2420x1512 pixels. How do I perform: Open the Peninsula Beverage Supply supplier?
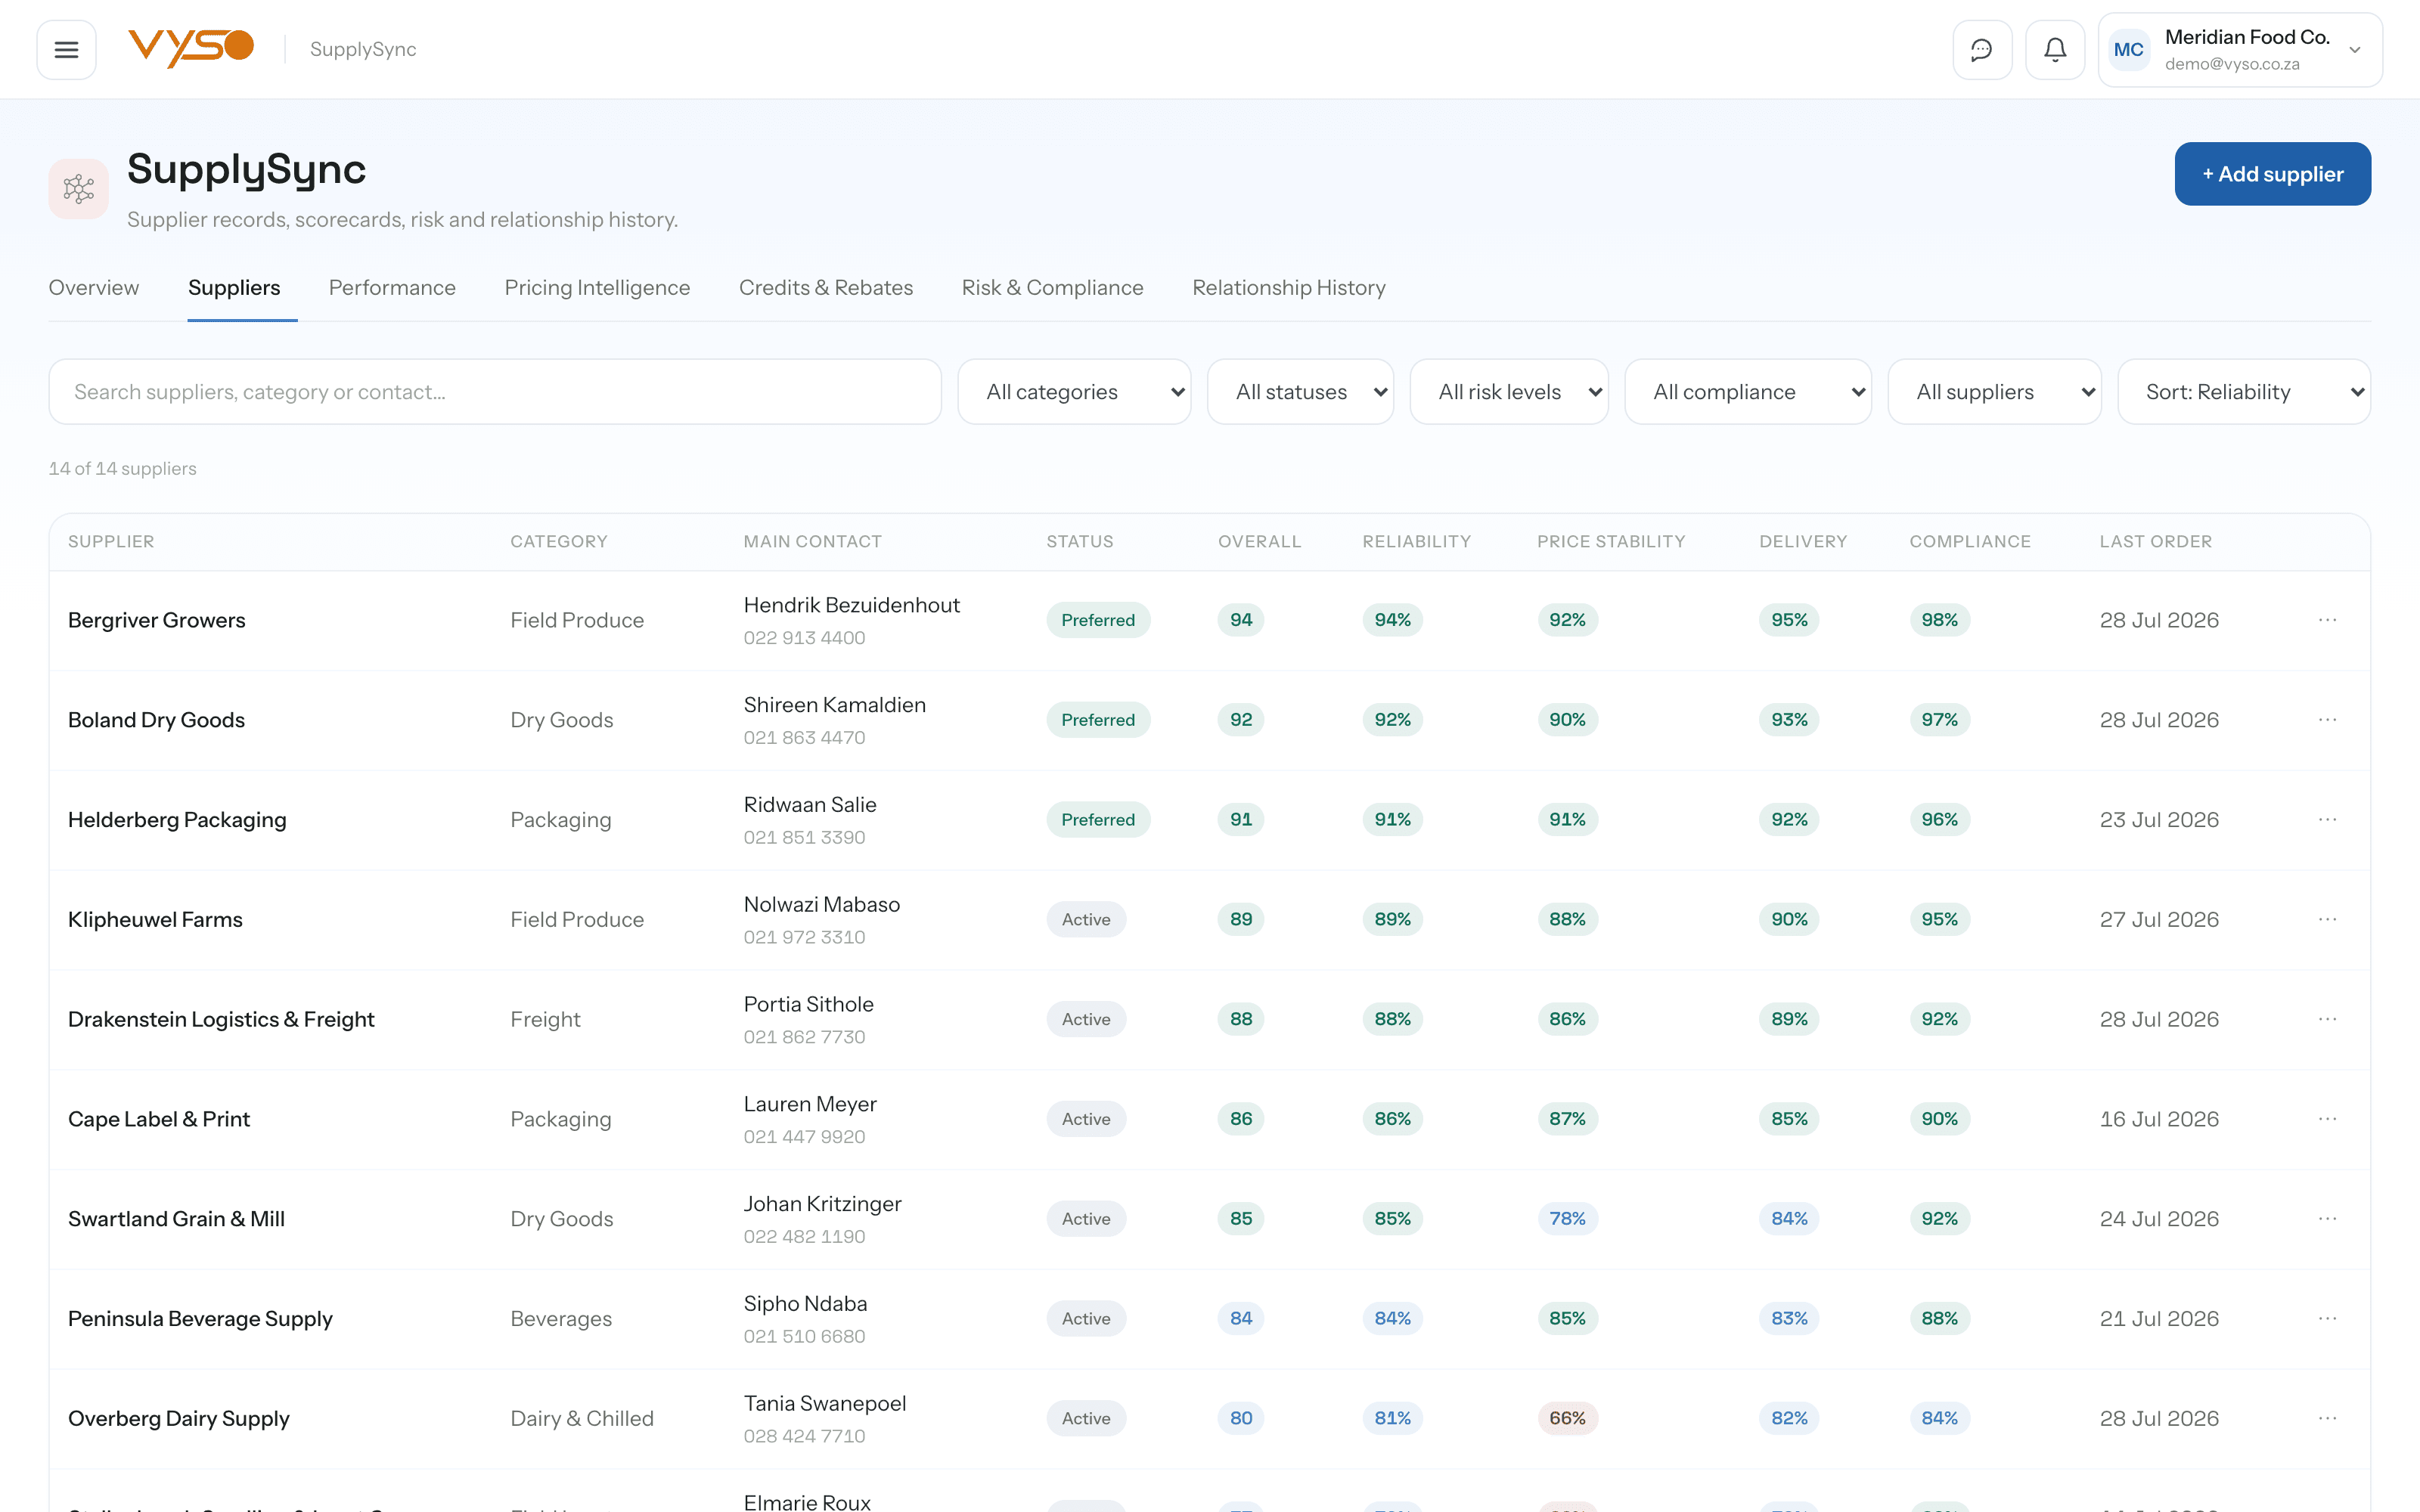[200, 1319]
